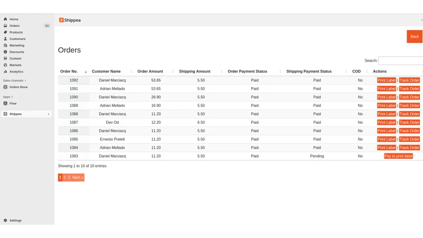Print Label for order 1092
The height and width of the screenshot is (238, 423).
coord(387,80)
